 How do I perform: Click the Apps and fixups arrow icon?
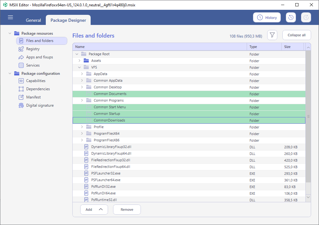21,57
